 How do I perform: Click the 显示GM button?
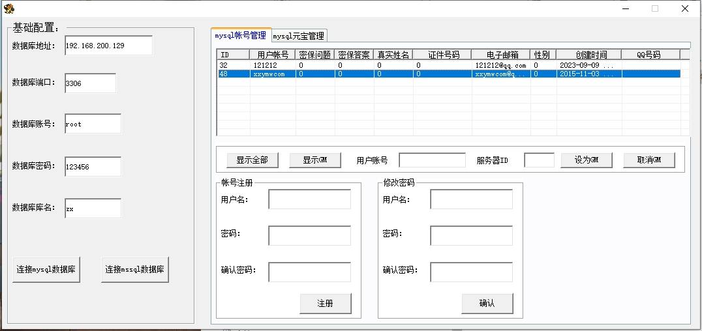(315, 160)
